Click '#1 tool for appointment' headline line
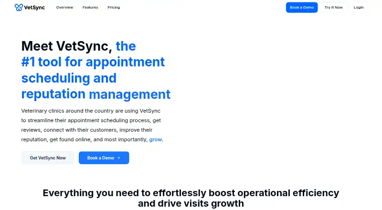Screen dimensions: 382x210 (x=93, y=62)
